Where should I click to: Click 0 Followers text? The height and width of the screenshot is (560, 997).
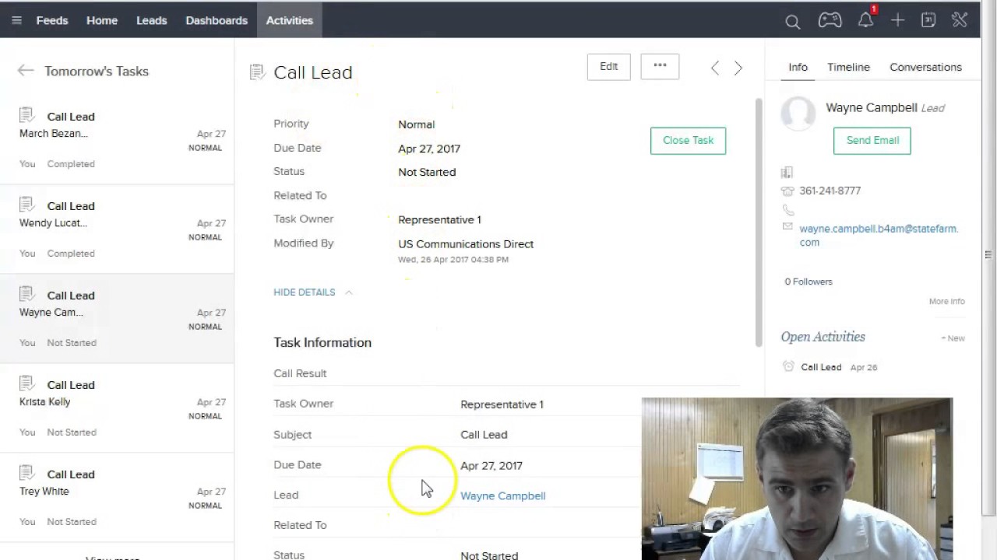click(809, 282)
